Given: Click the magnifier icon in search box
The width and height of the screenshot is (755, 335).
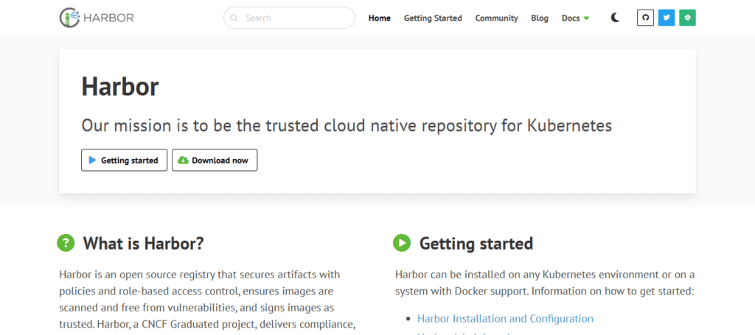Looking at the screenshot, I should [x=234, y=18].
